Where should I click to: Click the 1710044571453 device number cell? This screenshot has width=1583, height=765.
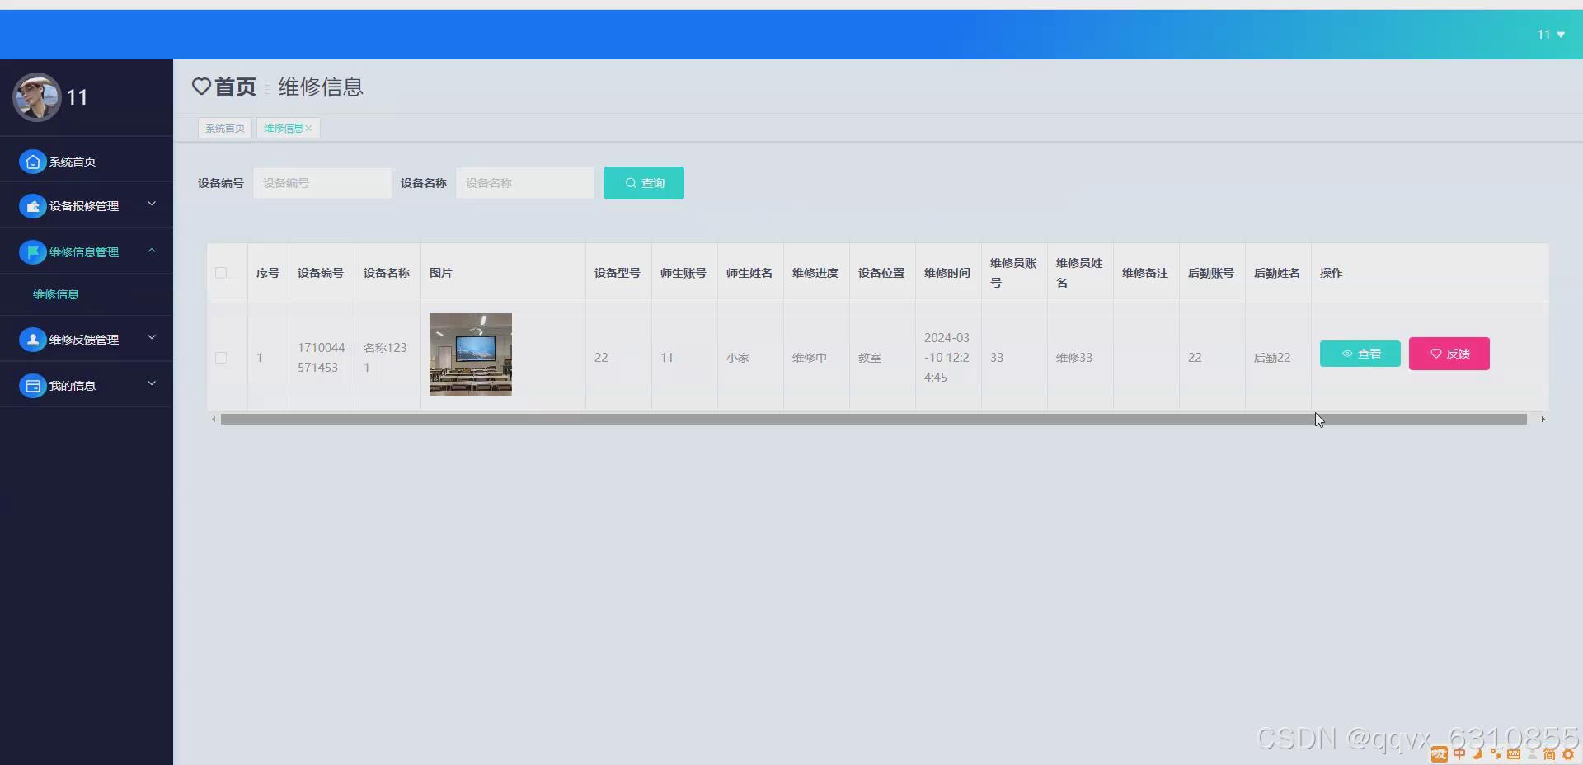[322, 358]
